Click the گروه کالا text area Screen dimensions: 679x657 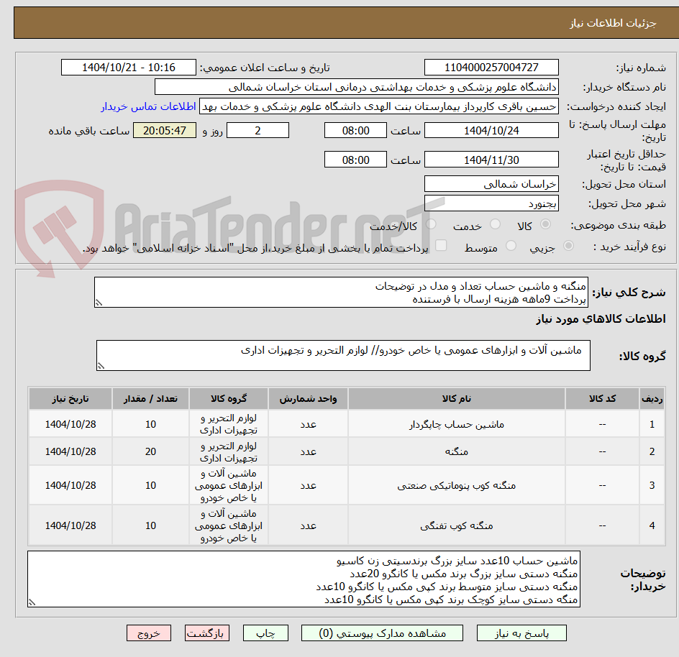[343, 355]
